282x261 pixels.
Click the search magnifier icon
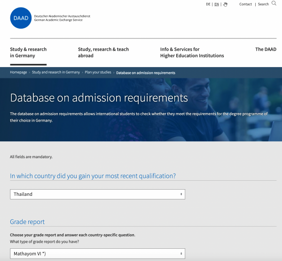tap(274, 4)
